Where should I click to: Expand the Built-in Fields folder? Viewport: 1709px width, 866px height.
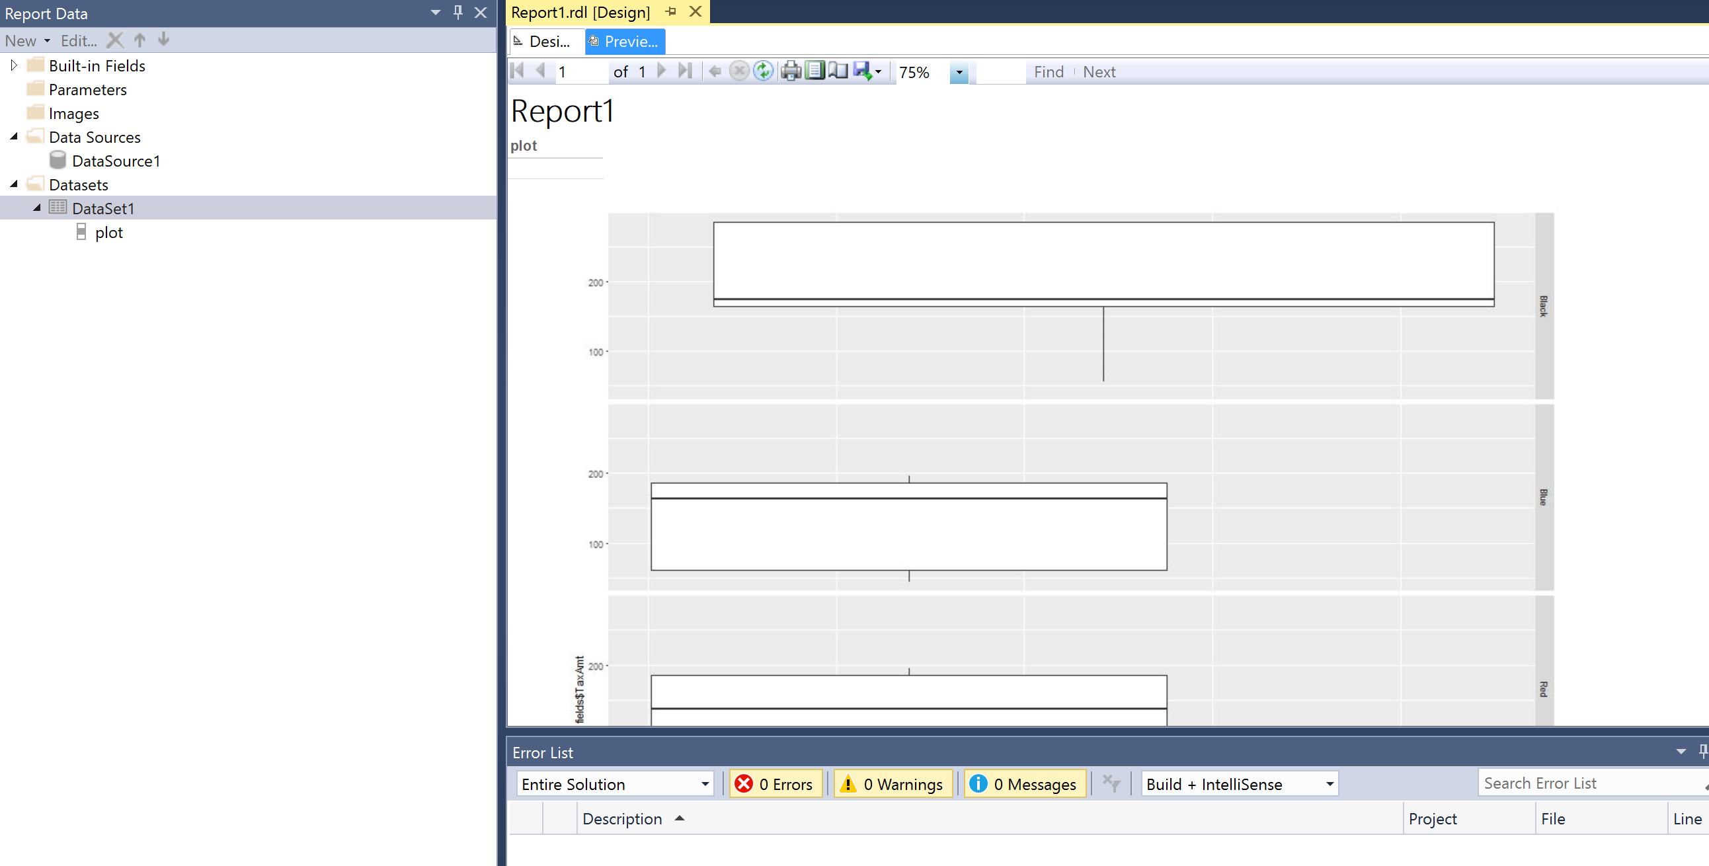tap(14, 65)
